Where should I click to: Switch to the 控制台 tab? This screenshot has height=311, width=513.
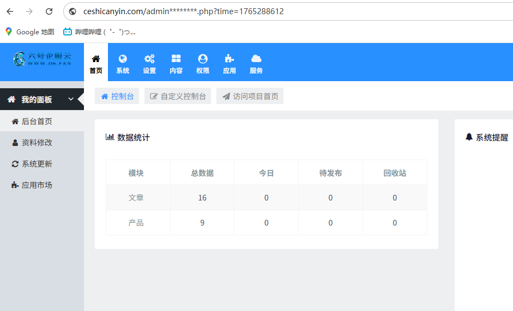tap(117, 96)
